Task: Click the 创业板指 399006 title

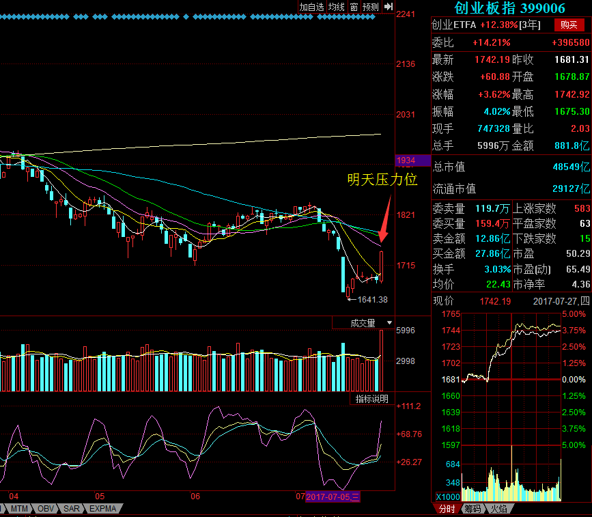Action: click(x=509, y=8)
